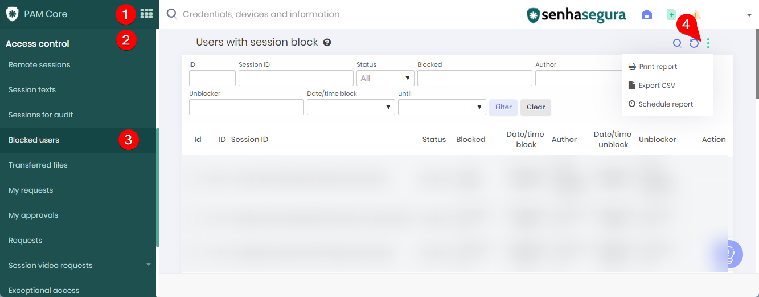Focus the ID filter field
The image size is (759, 297).
click(212, 78)
